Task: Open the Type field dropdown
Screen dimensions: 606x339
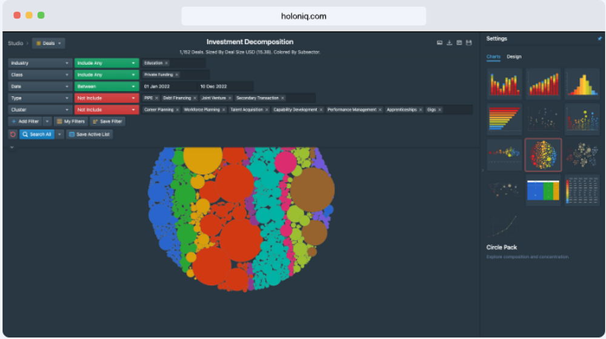Action: coord(40,98)
